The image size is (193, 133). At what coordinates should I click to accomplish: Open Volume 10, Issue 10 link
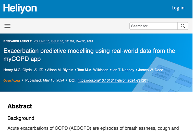pyautogui.click(x=48, y=41)
